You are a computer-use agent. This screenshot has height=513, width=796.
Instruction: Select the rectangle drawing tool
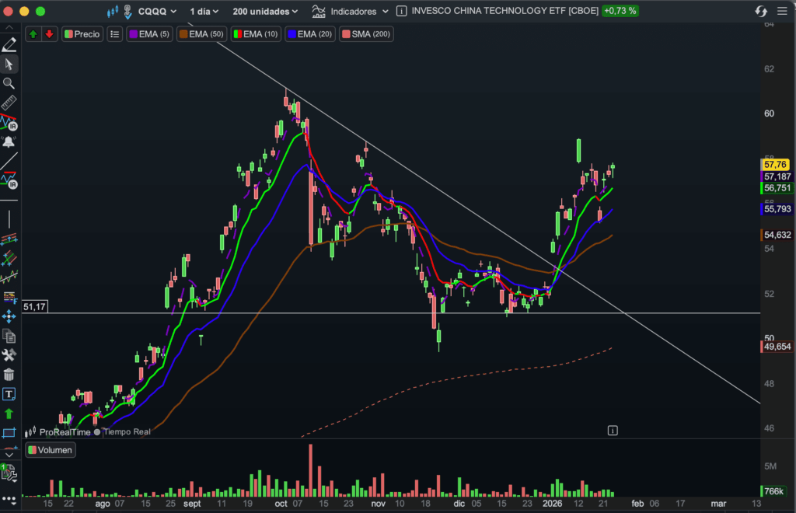pyautogui.click(x=9, y=433)
